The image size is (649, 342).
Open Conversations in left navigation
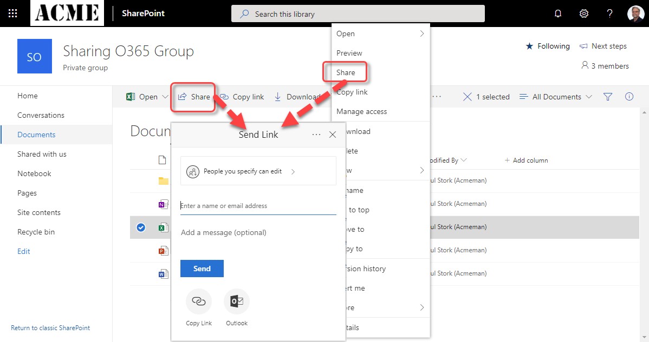tap(41, 115)
